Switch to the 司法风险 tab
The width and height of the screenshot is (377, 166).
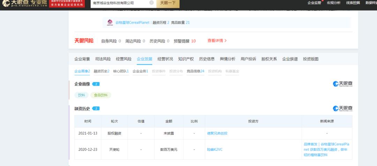click(103, 59)
